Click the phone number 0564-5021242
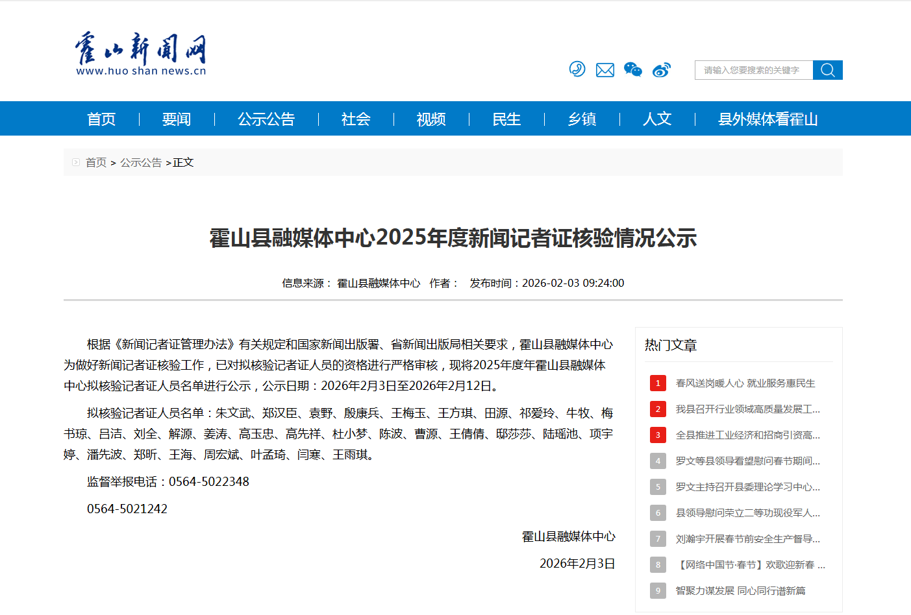The height and width of the screenshot is (615, 911). [127, 509]
